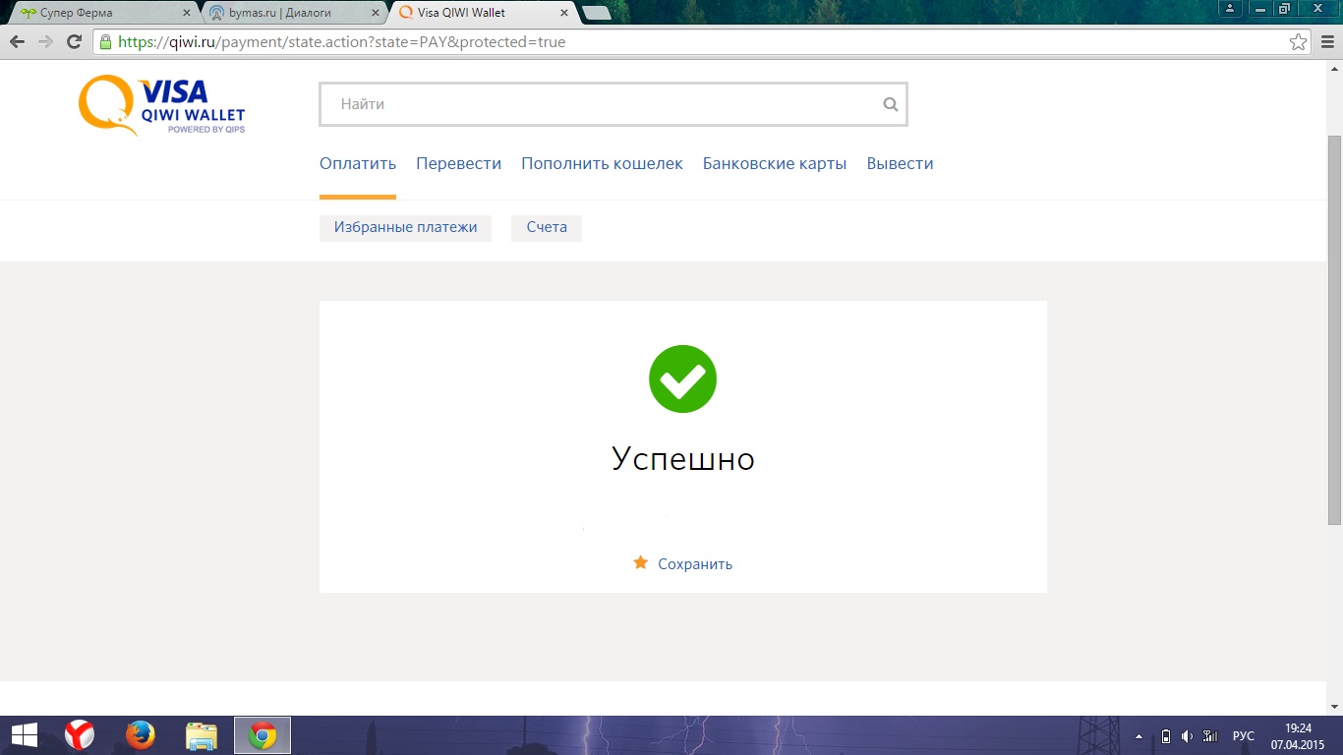Bookmark page with the star icon
The height and width of the screenshot is (755, 1343).
click(x=1298, y=42)
